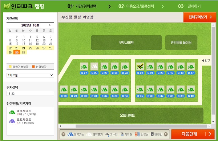This screenshot has height=141, width=218.
Task: Click the upper 오토사이트 zone
Action: 126,43
